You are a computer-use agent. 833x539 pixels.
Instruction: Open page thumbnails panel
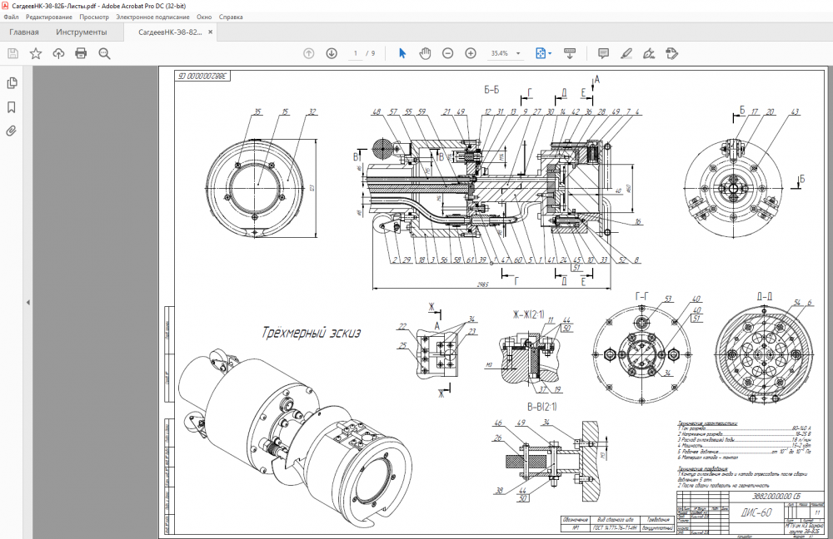(12, 83)
